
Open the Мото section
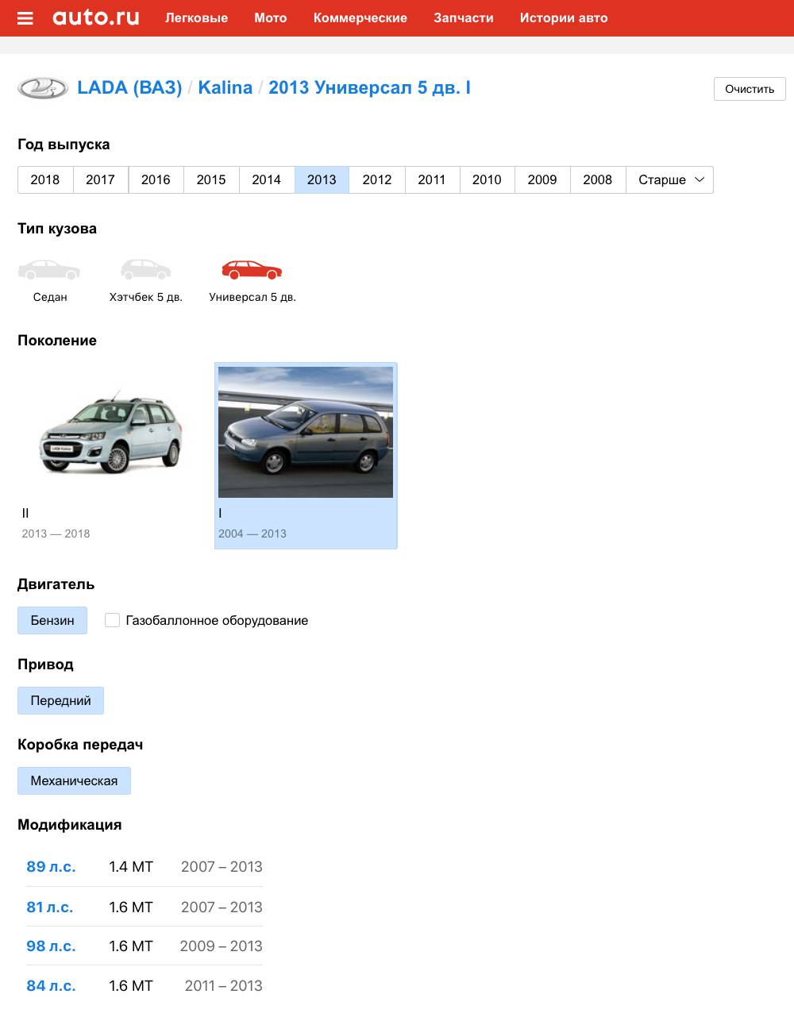point(271,17)
